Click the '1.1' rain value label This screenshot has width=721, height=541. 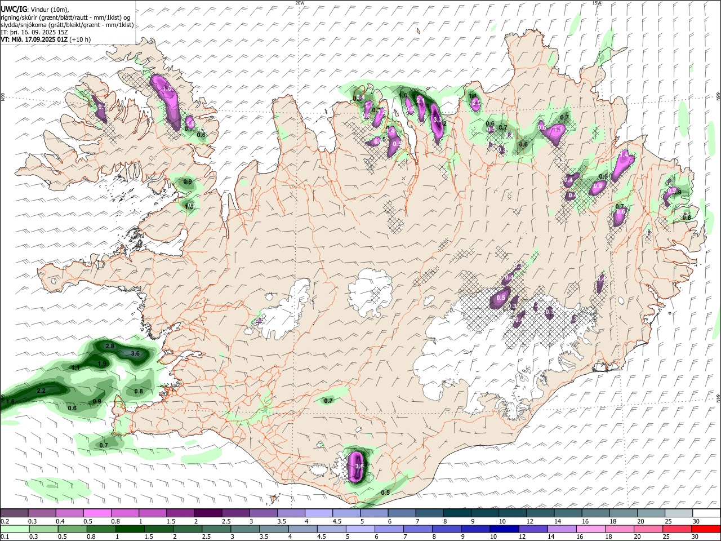click(x=75, y=367)
